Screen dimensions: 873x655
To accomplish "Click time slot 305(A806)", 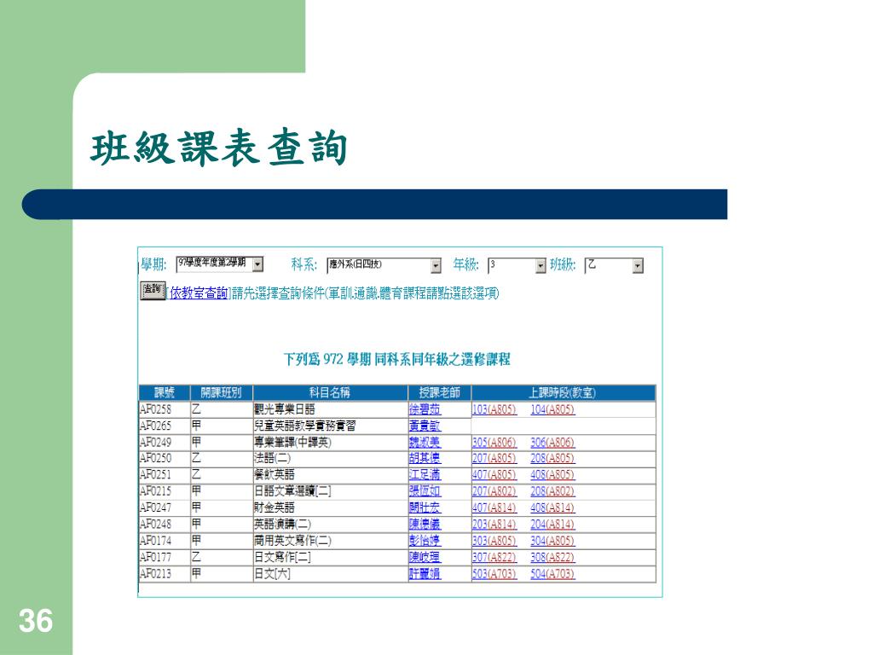I will click(x=494, y=443).
